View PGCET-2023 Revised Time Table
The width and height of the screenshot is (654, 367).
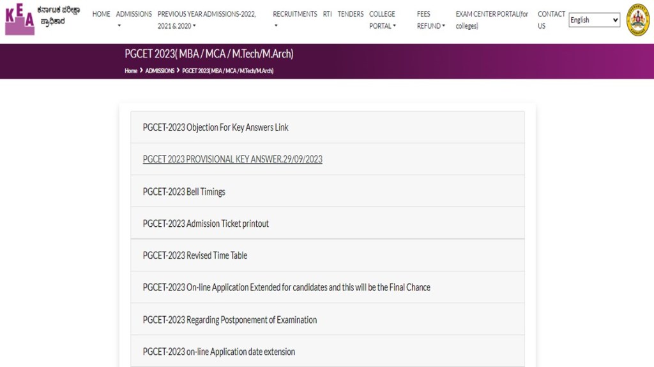pos(195,255)
